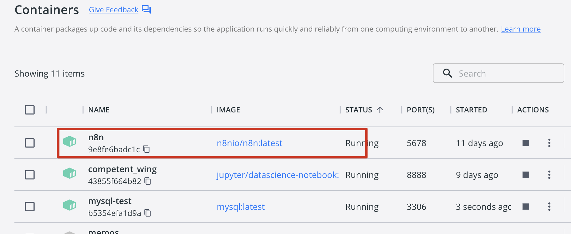Click the search magnifier icon

pos(447,73)
